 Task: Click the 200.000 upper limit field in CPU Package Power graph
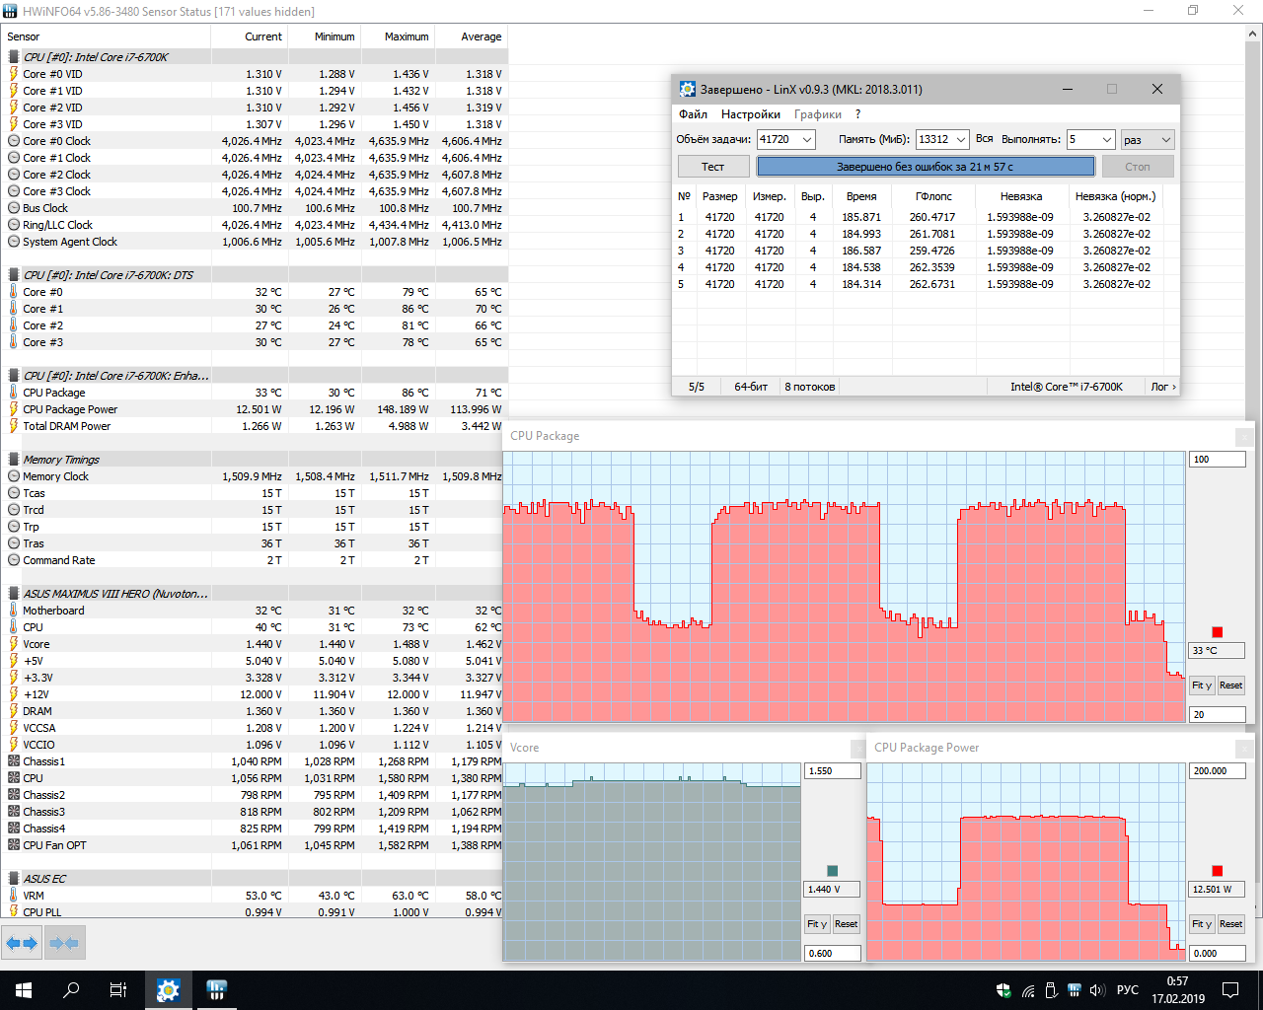(x=1217, y=771)
